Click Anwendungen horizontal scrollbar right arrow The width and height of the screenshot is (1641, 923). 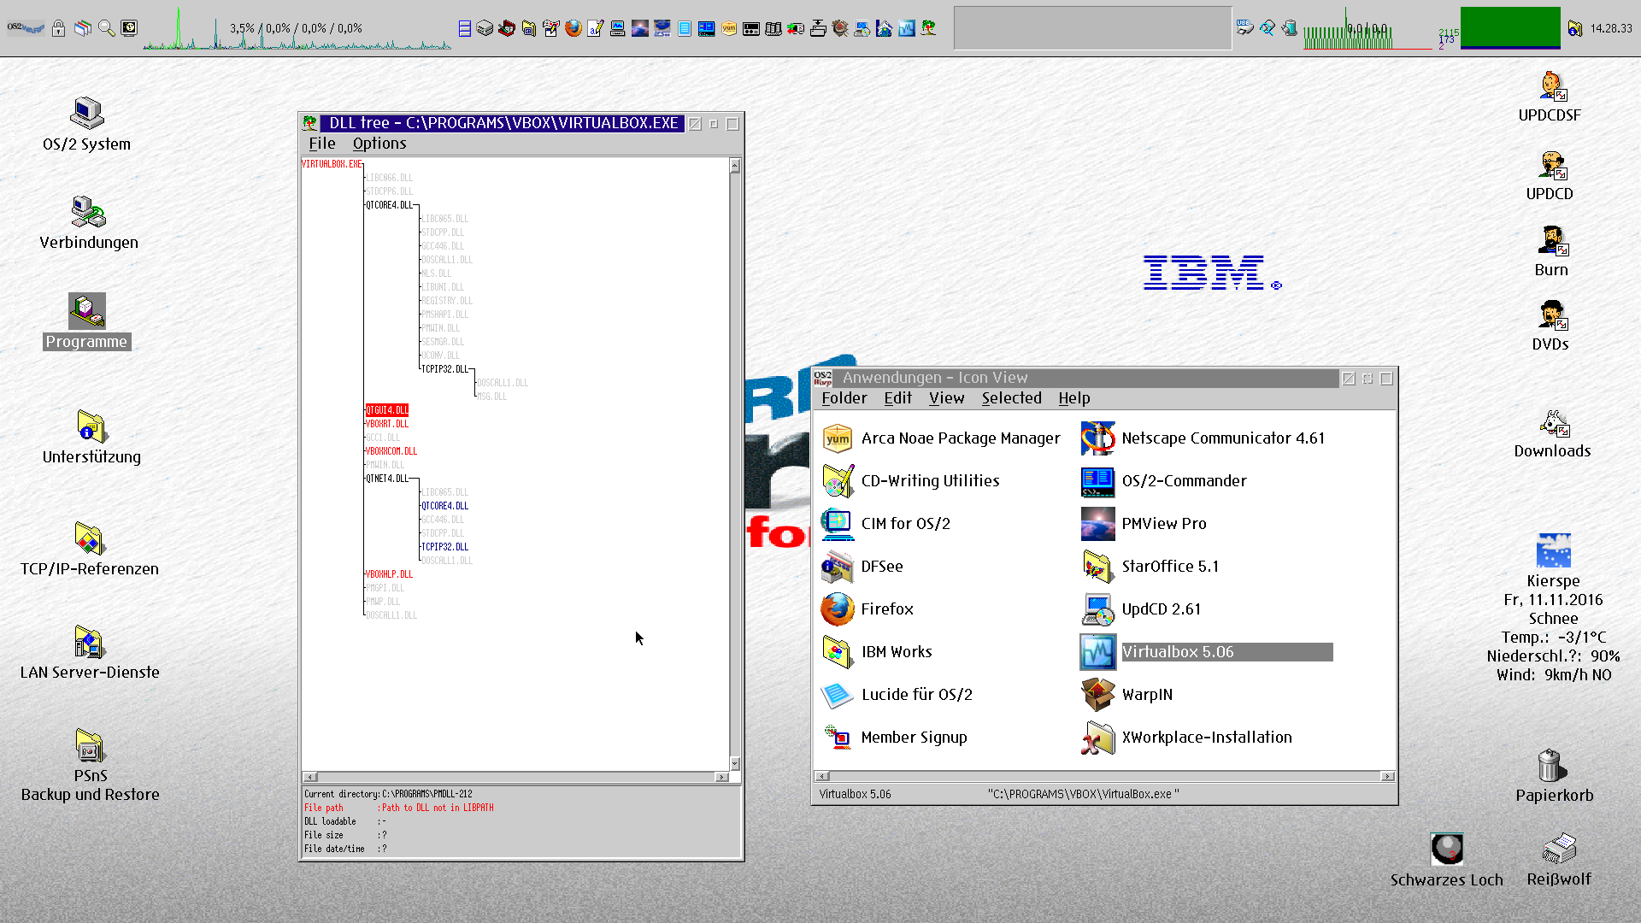(x=1388, y=776)
